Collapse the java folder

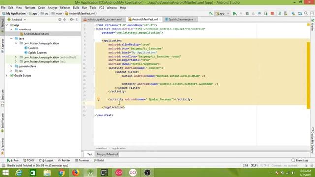click(x=11, y=39)
